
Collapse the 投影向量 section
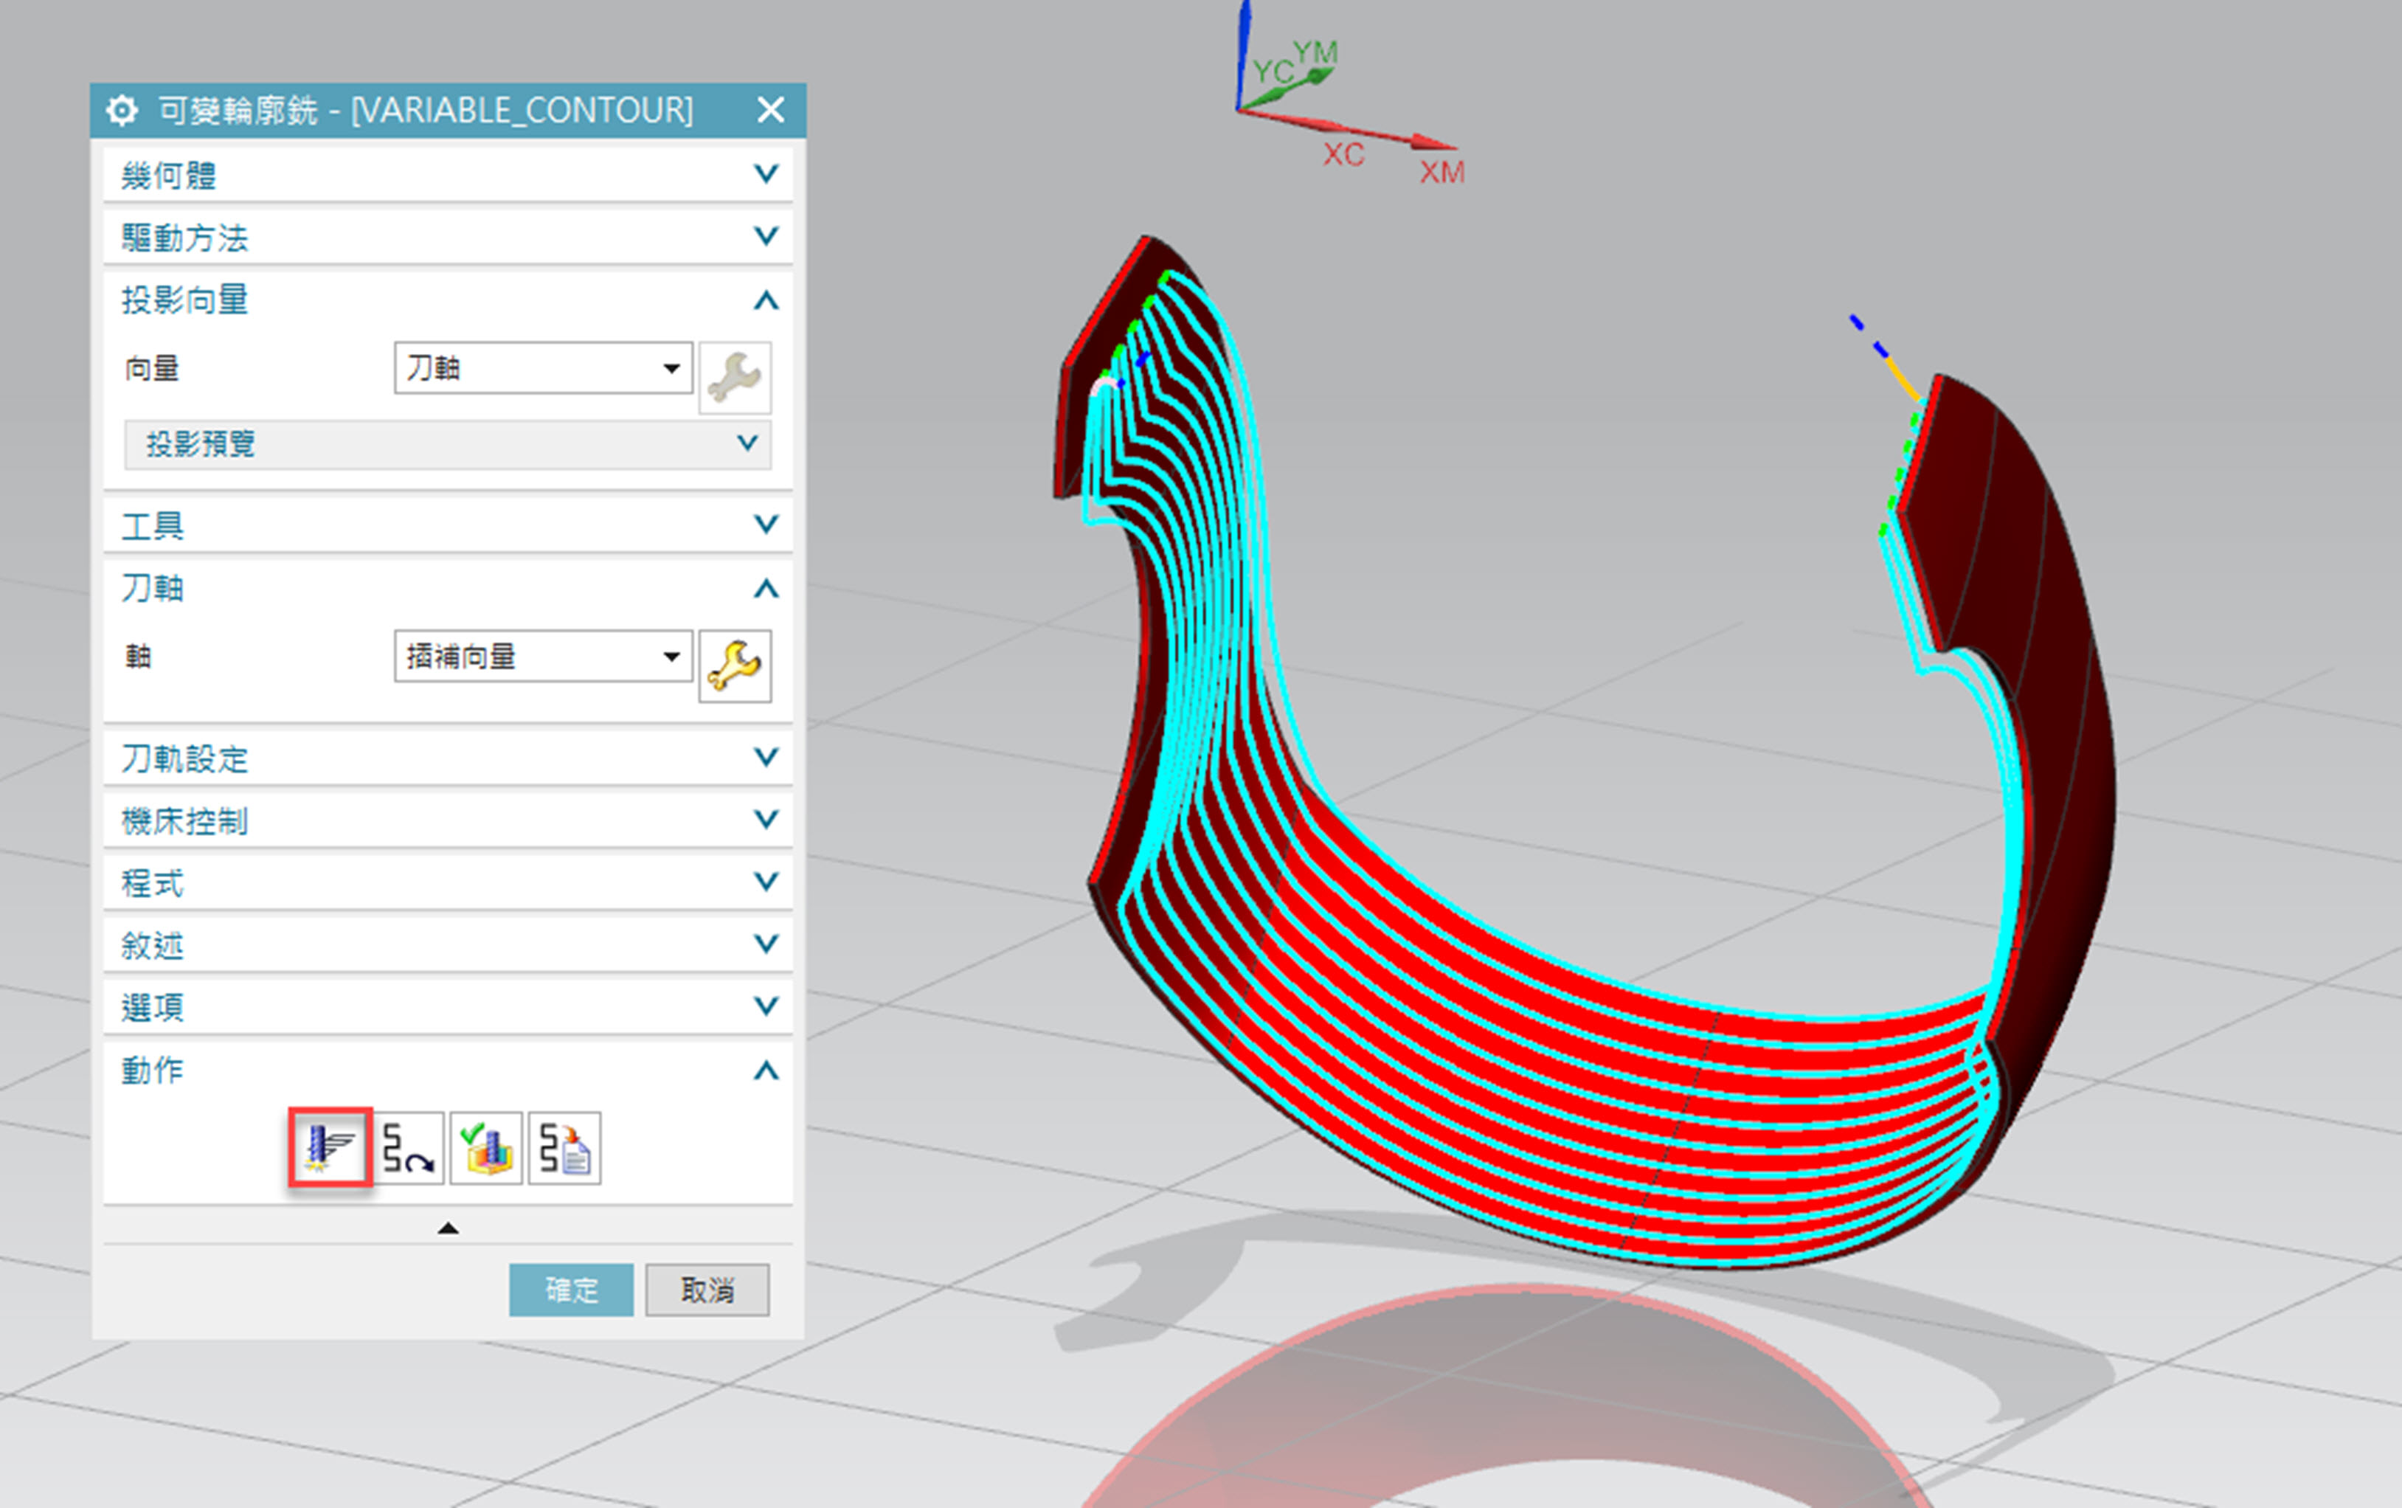(x=449, y=300)
